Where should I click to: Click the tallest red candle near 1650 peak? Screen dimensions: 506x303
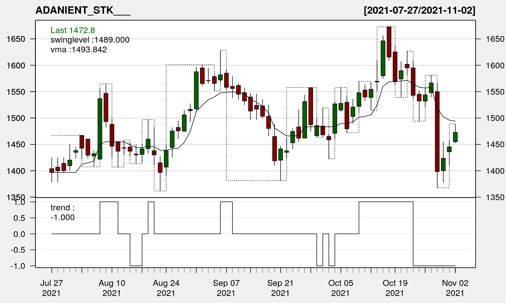tap(389, 42)
